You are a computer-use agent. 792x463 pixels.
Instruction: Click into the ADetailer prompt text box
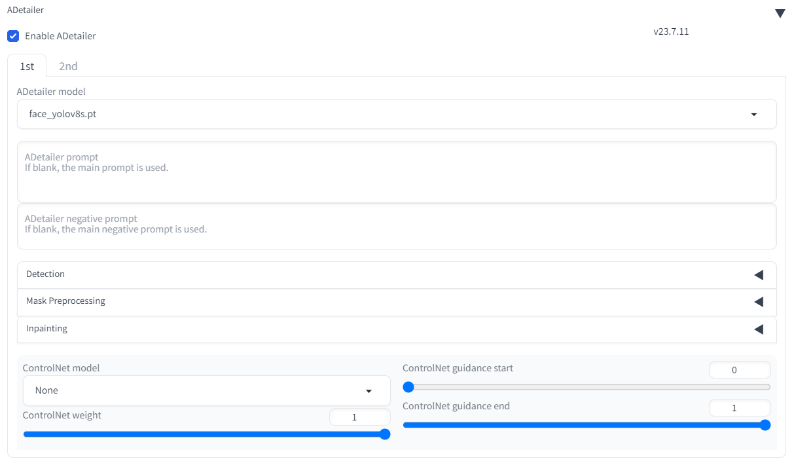397,172
